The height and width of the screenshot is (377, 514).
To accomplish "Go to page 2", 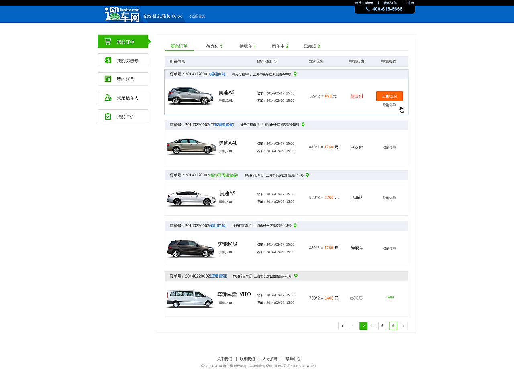I will (363, 326).
